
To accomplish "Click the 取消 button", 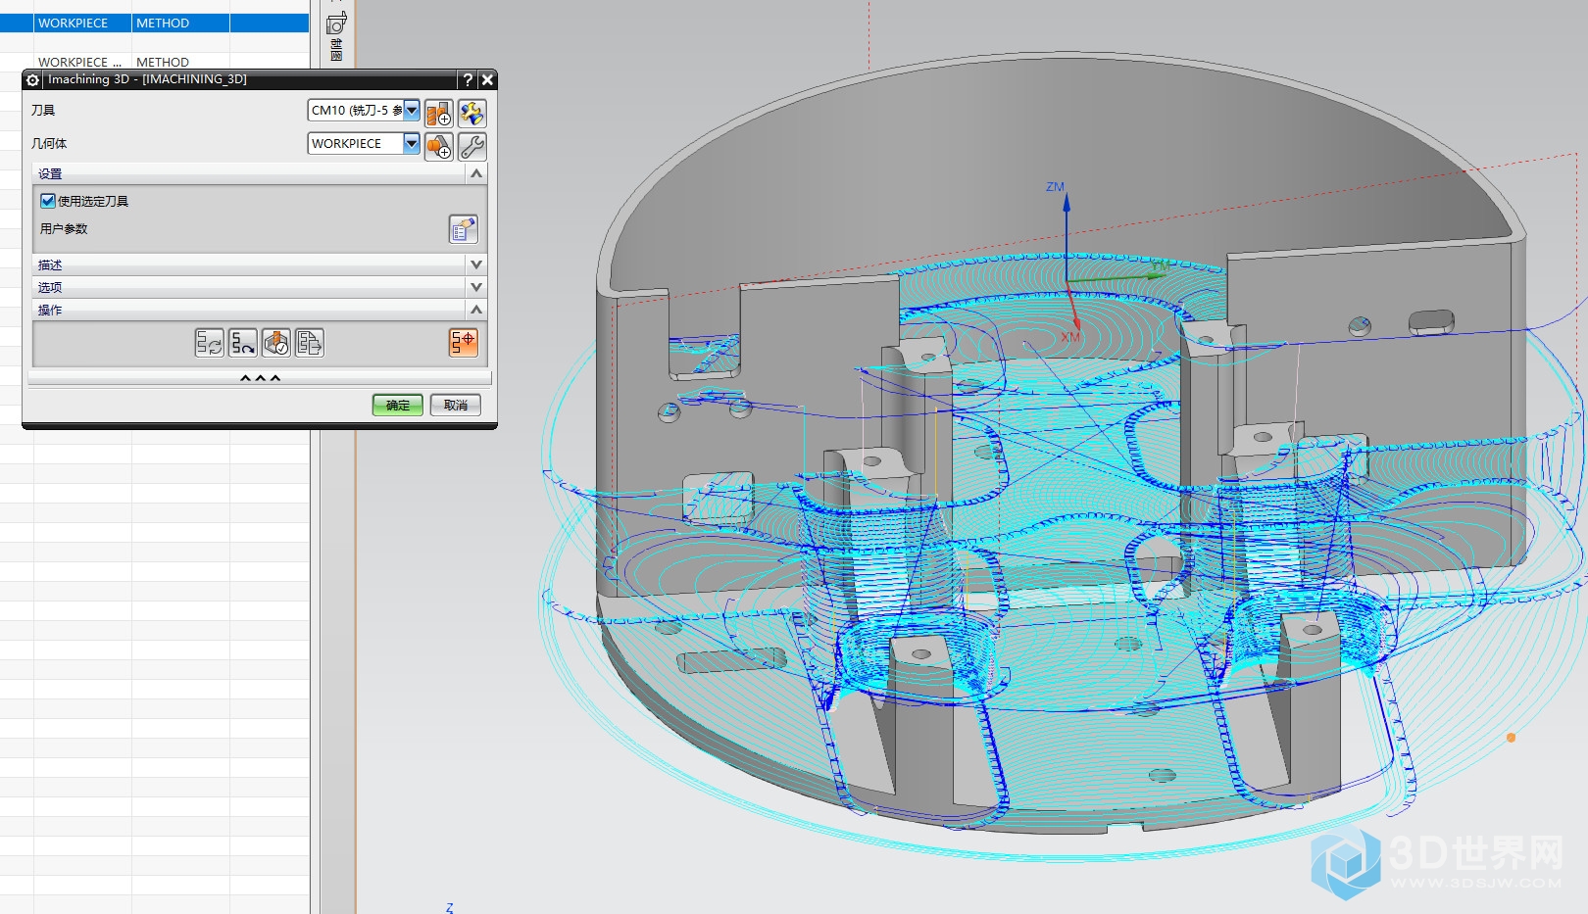I will [x=455, y=405].
